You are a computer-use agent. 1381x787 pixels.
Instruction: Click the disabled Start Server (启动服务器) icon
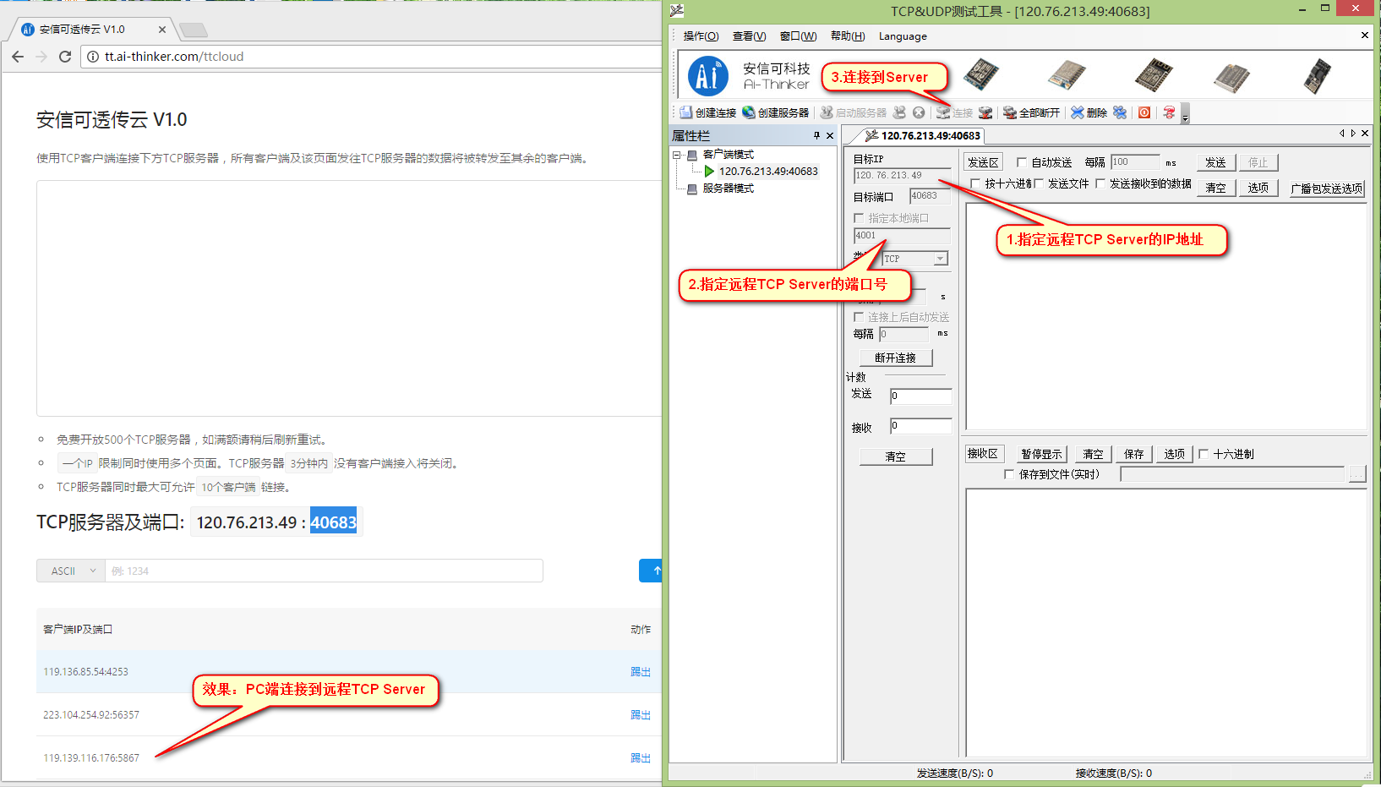coord(827,112)
